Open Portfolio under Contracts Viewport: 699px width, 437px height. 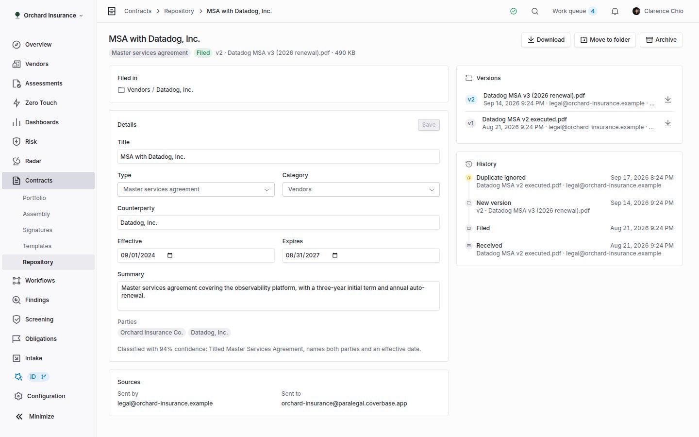point(34,198)
